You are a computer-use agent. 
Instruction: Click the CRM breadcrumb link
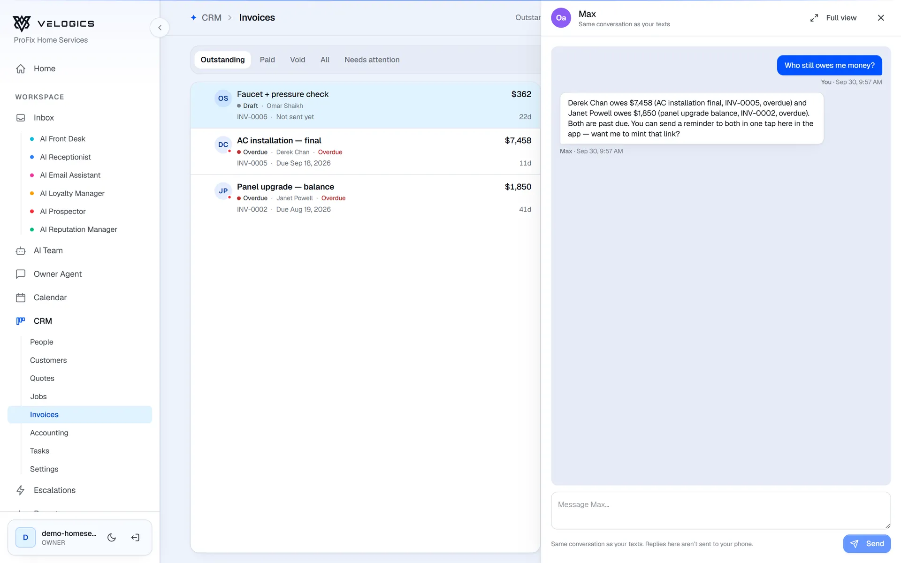point(212,18)
